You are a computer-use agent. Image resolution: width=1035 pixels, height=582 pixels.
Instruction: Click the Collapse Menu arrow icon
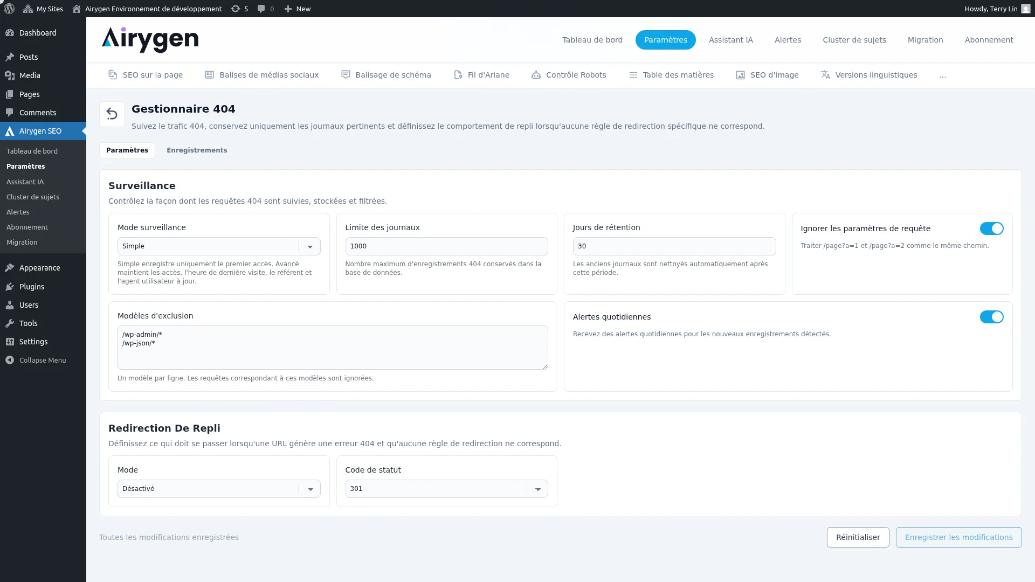pos(10,360)
